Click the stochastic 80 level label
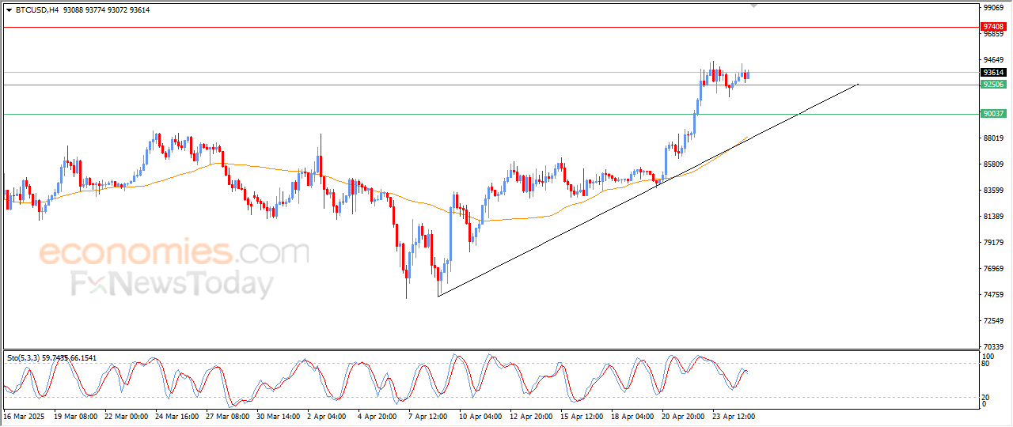1013x427 pixels. click(987, 364)
